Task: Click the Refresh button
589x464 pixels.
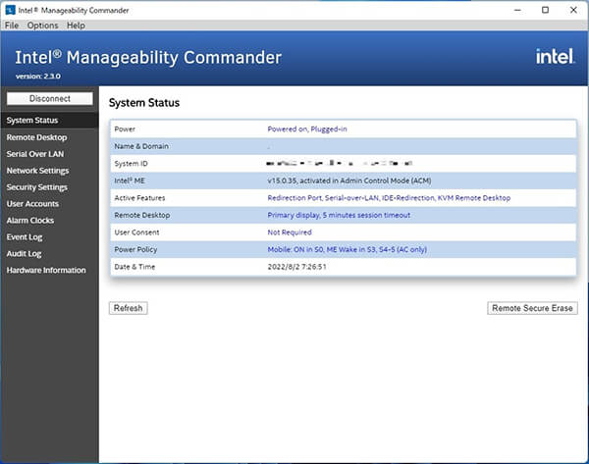Action: (x=128, y=308)
